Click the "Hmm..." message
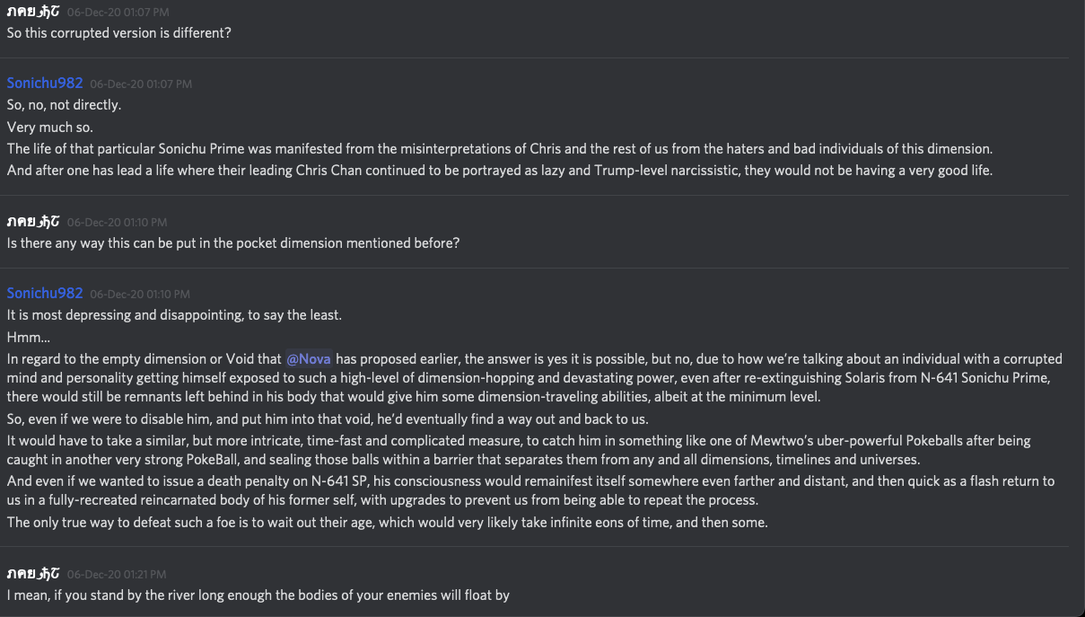Image resolution: width=1085 pixels, height=617 pixels. (29, 337)
